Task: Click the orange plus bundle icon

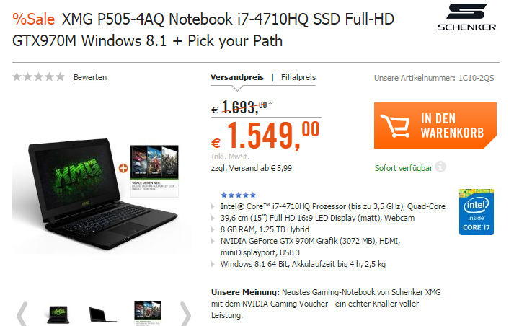Action: coord(123,168)
